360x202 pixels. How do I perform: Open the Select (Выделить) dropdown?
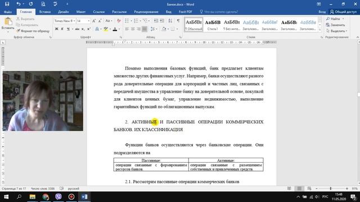point(336,31)
